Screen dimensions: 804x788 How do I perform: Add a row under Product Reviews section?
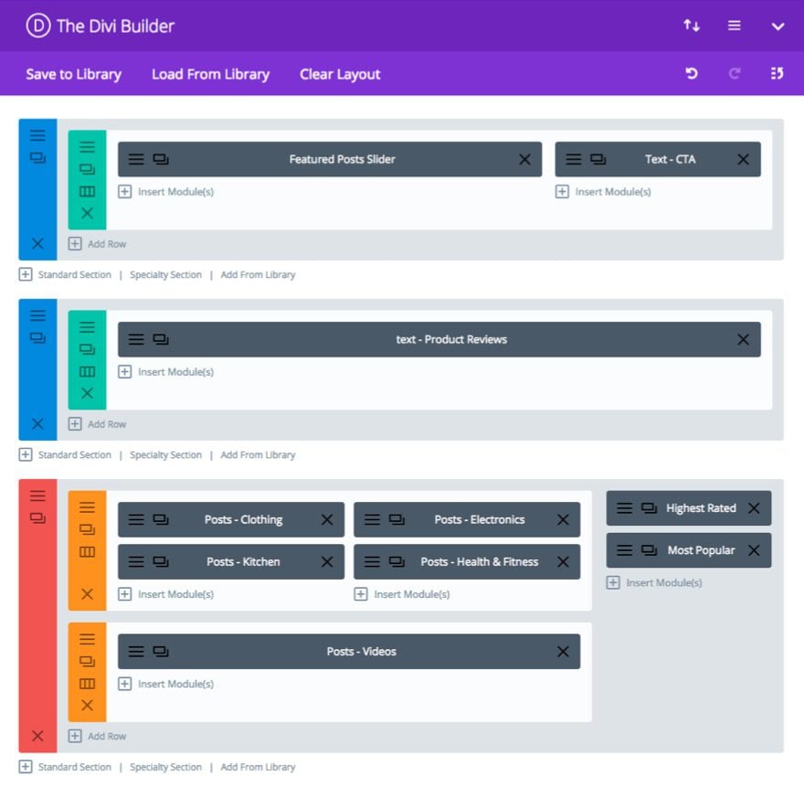pos(98,424)
